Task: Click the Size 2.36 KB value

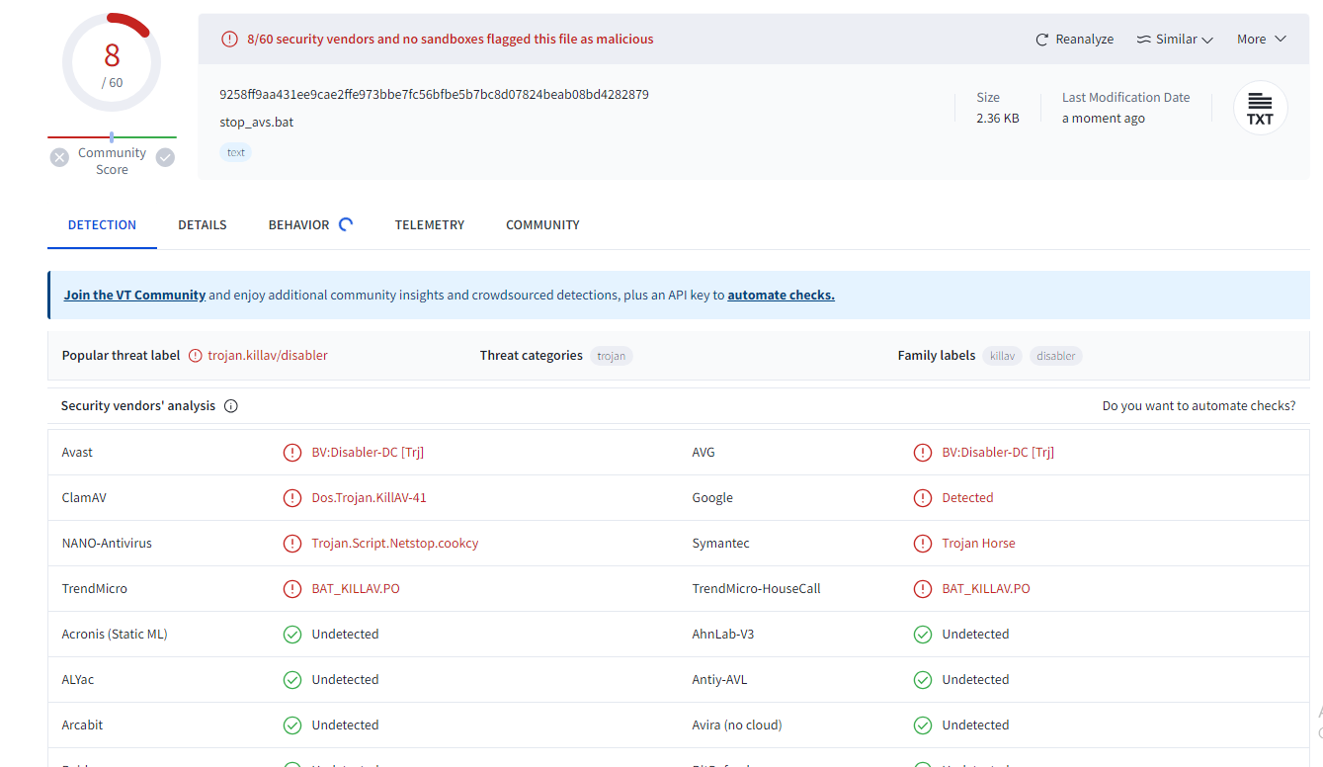Action: pyautogui.click(x=998, y=119)
